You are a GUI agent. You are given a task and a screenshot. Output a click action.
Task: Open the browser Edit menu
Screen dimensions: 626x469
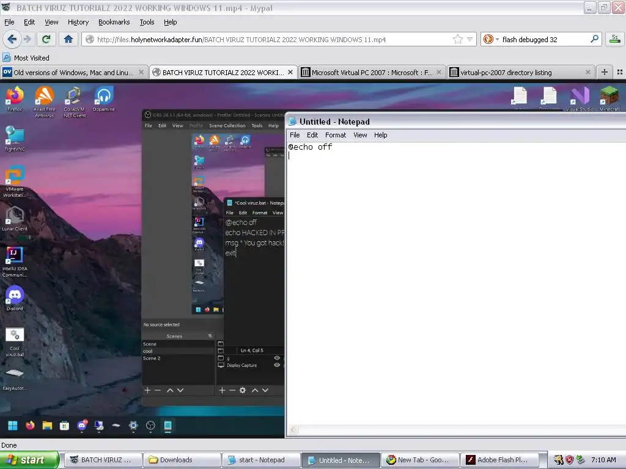[29, 22]
